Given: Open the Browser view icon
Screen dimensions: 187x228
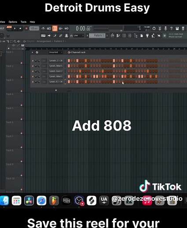Looking at the screenshot, I should 136,36.
